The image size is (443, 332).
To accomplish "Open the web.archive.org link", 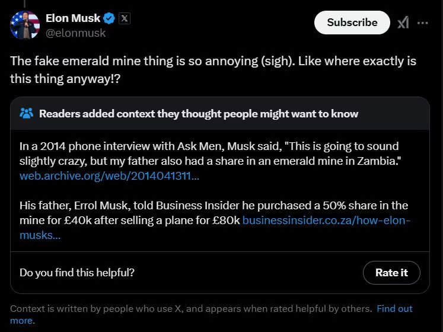I will click(x=109, y=176).
